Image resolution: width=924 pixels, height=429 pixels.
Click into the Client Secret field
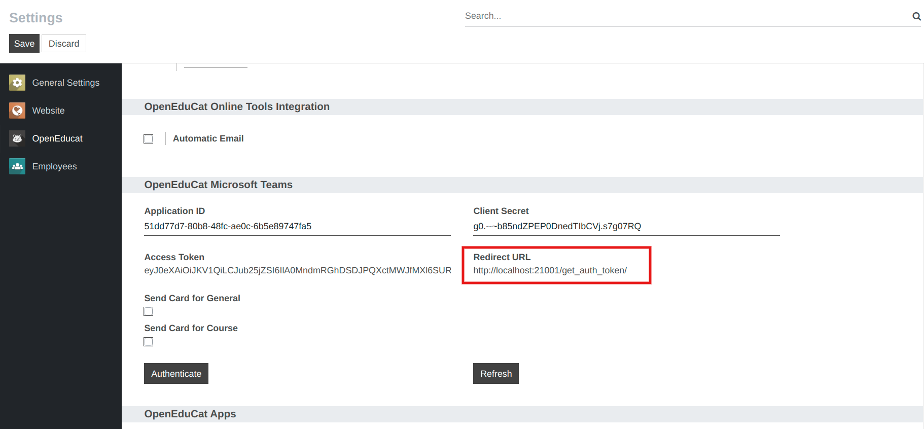(626, 226)
